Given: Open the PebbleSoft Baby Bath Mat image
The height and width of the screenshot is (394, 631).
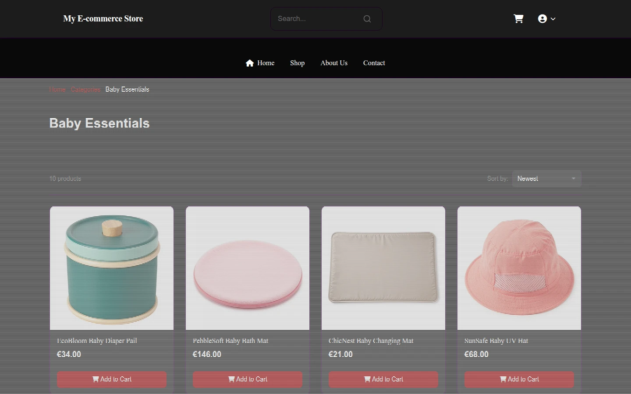Looking at the screenshot, I should (248, 268).
